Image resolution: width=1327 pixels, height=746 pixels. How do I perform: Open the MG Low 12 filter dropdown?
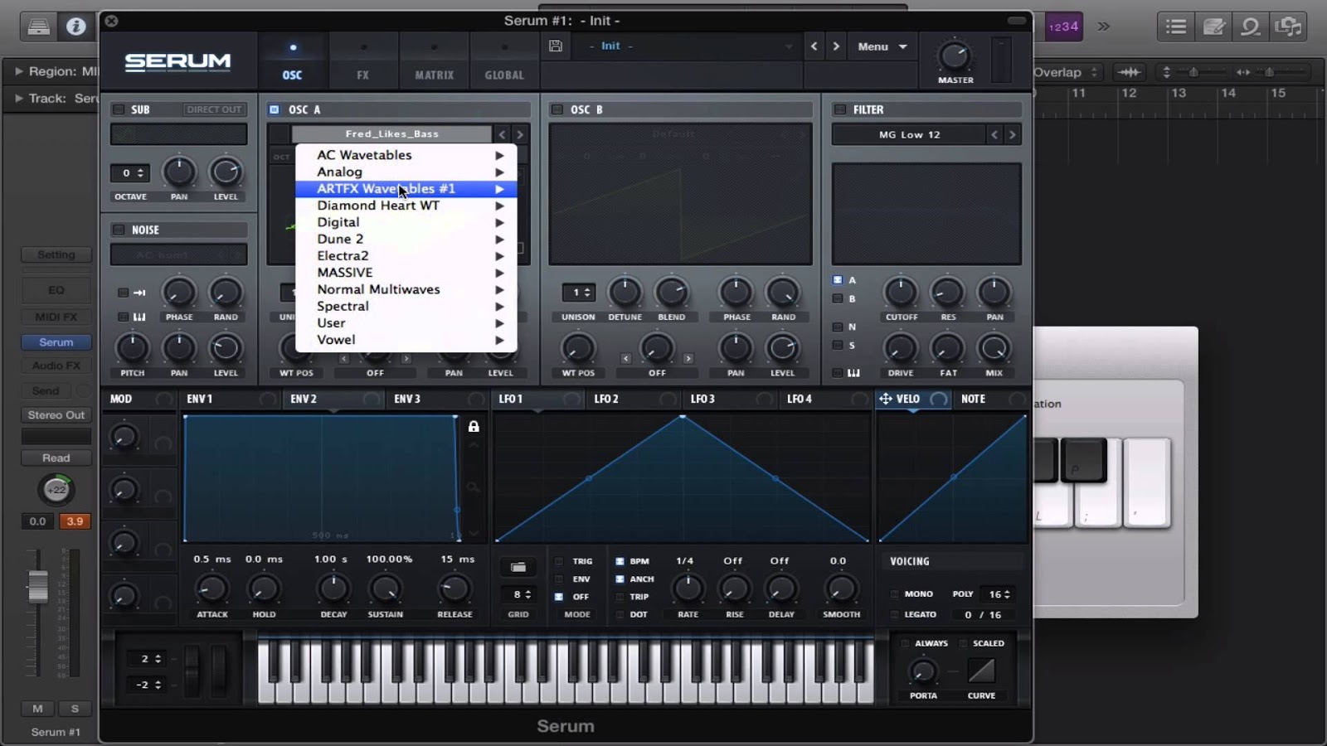909,134
